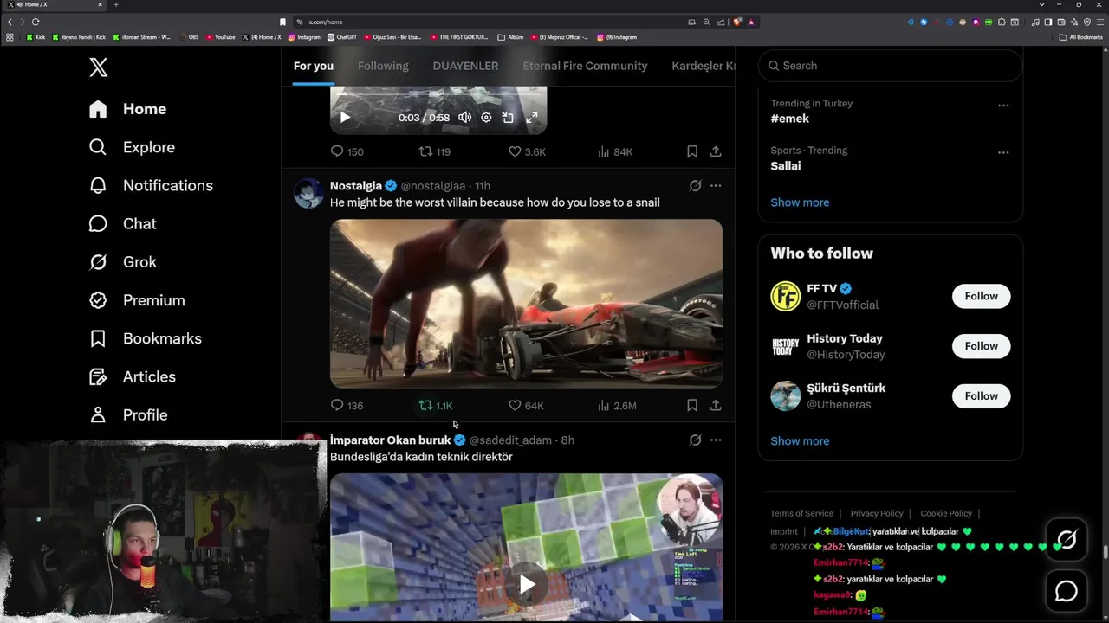Image resolution: width=1109 pixels, height=623 pixels.
Task: Switch to the DUAYENLER tab
Action: tap(465, 66)
